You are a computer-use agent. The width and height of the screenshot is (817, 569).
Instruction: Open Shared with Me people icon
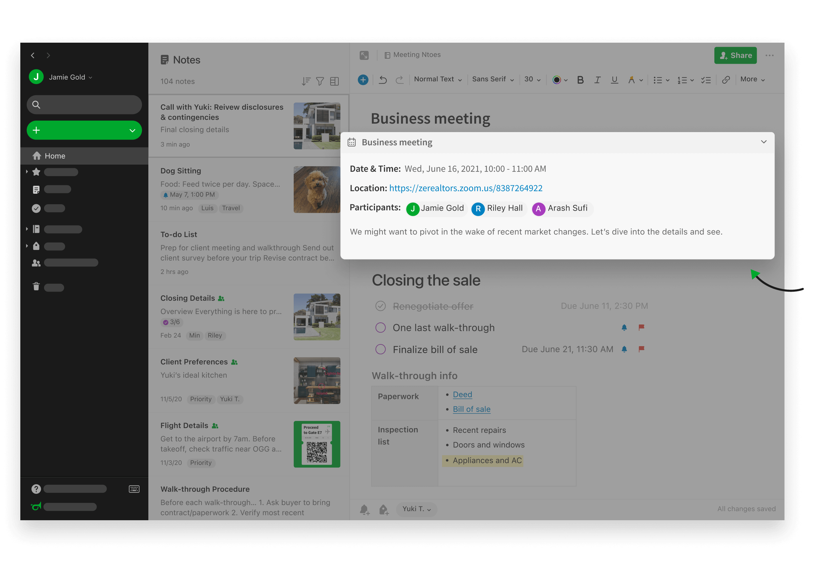(x=36, y=263)
